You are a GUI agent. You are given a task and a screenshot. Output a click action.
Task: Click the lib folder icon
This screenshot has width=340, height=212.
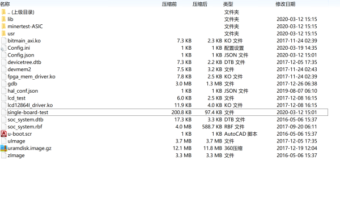[3, 19]
